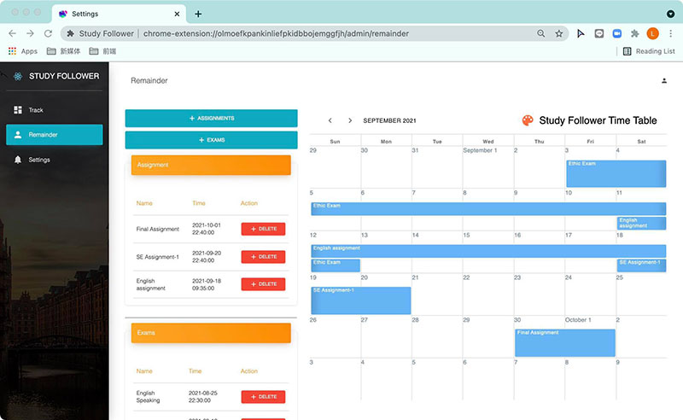Click the STUDY FOLLOWER brand title
This screenshot has width=683, height=420.
(64, 76)
